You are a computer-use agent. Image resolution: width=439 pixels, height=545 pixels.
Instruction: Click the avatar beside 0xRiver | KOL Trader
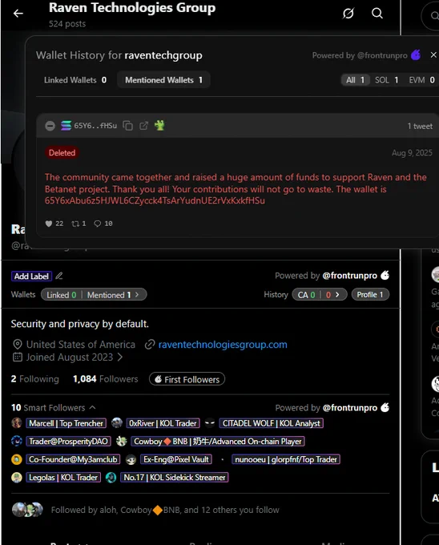117,423
